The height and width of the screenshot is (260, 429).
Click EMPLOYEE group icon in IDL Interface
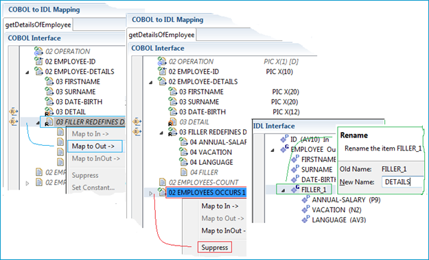[x=284, y=148]
